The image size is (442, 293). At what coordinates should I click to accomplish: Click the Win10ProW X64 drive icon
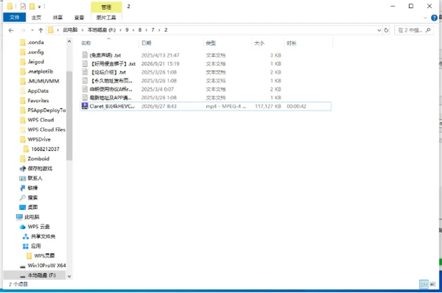pyautogui.click(x=23, y=266)
